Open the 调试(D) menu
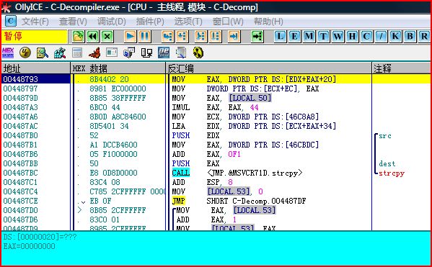 click(112, 22)
